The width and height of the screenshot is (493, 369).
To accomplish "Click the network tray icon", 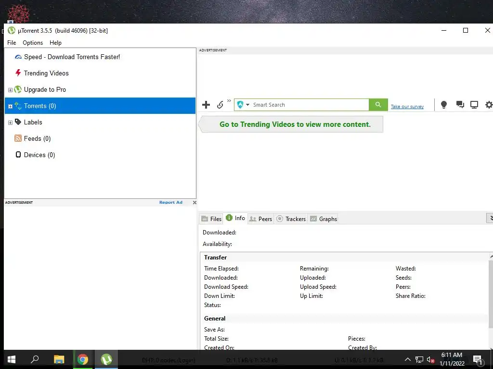I will coord(419,359).
